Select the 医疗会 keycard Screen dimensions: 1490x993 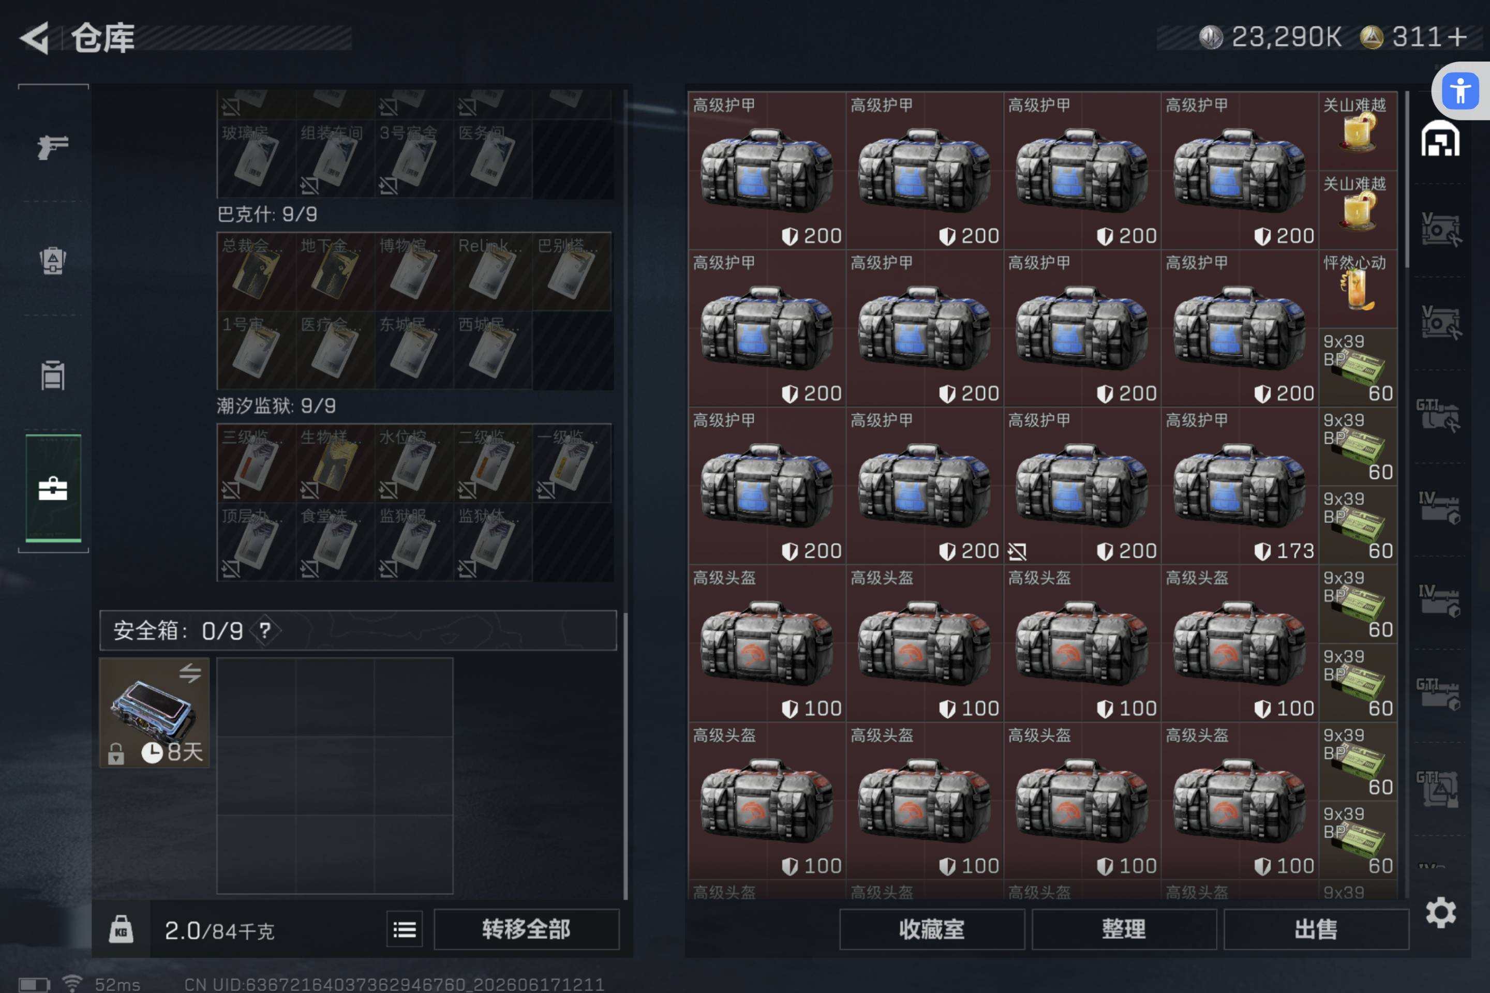point(336,350)
